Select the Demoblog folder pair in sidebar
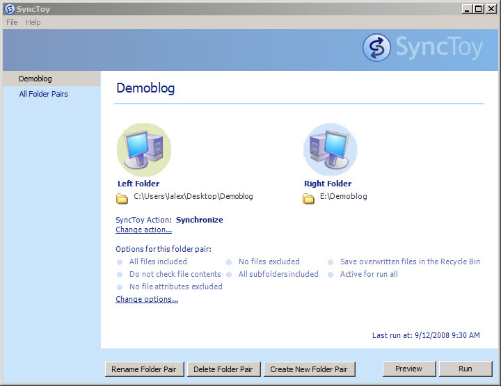 (x=51, y=79)
